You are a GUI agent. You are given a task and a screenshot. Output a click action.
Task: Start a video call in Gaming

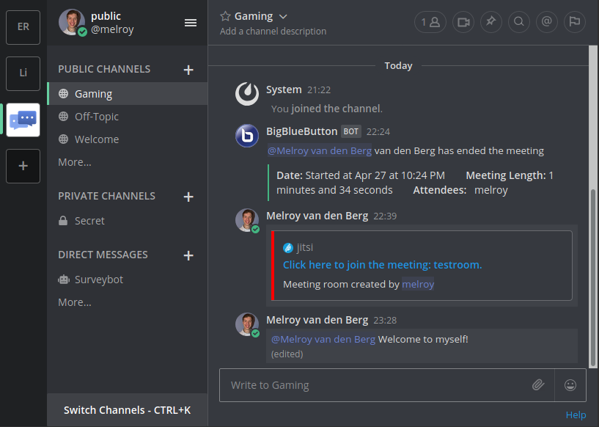pyautogui.click(x=463, y=22)
